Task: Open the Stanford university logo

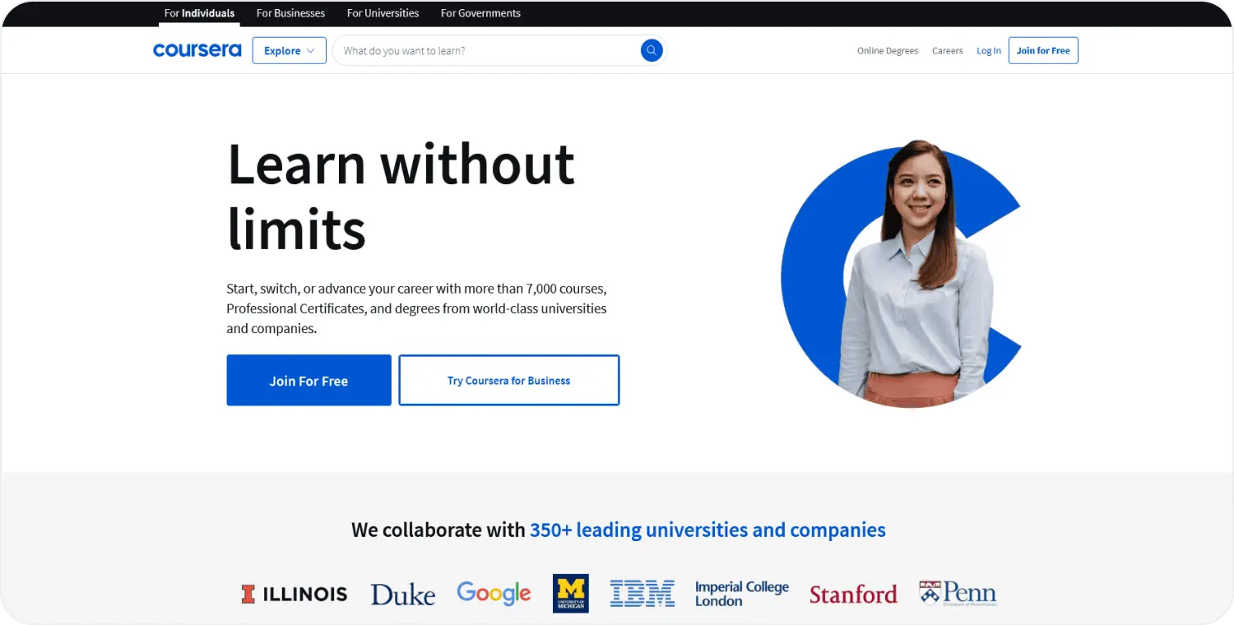Action: (x=853, y=594)
